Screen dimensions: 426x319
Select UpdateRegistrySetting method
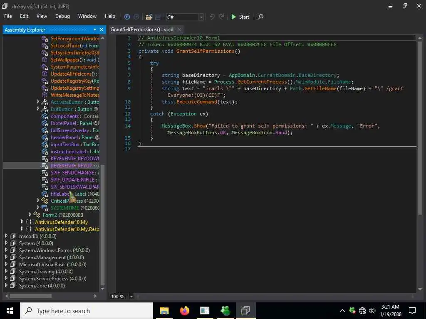click(x=75, y=88)
